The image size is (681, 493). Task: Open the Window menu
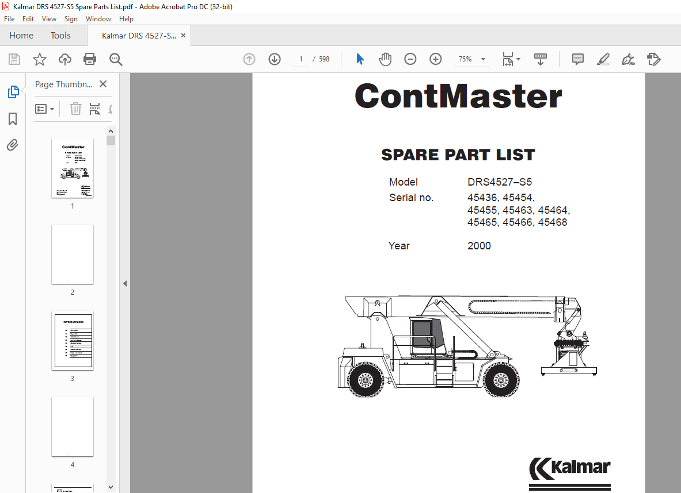98,18
